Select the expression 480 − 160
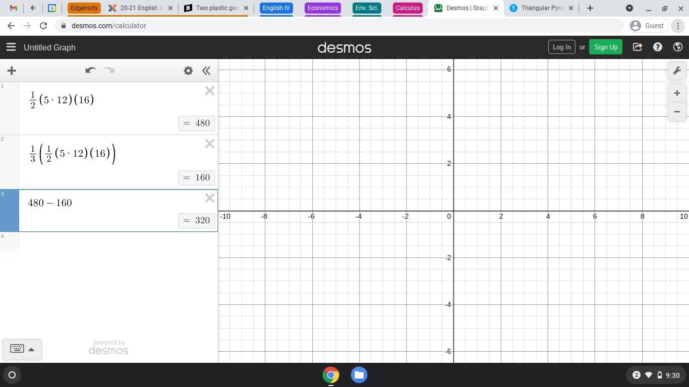 coord(50,203)
